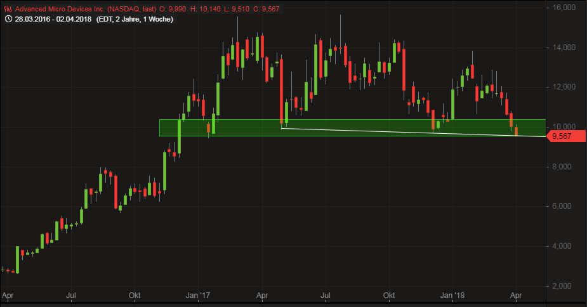This screenshot has width=587, height=307.
Task: Click the 28.03.2016 - 02.04.2018 date range
Action: pyautogui.click(x=54, y=19)
